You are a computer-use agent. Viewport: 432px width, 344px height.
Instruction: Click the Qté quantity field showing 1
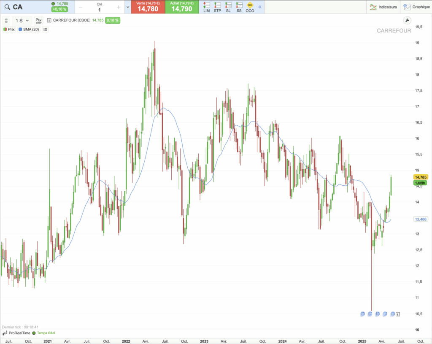tap(100, 8)
